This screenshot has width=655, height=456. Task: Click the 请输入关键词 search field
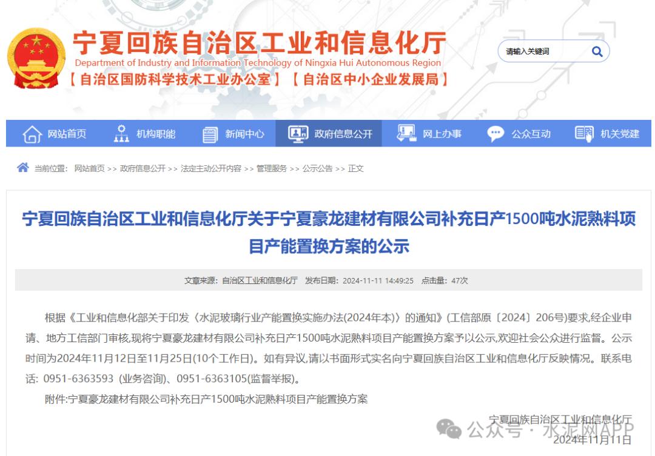pyautogui.click(x=543, y=51)
